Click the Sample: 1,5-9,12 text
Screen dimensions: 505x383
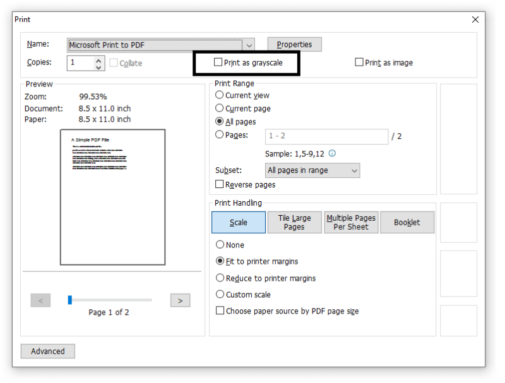pyautogui.click(x=295, y=154)
